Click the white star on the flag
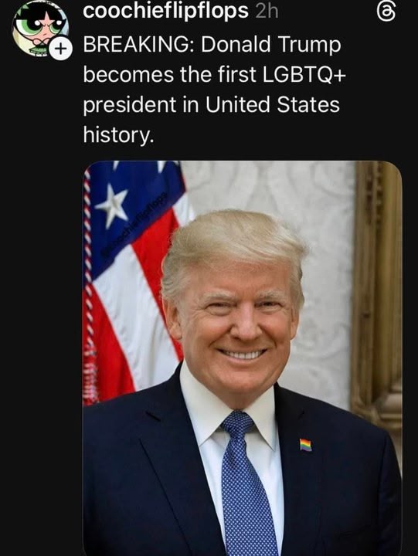The image size is (418, 556). 112,205
